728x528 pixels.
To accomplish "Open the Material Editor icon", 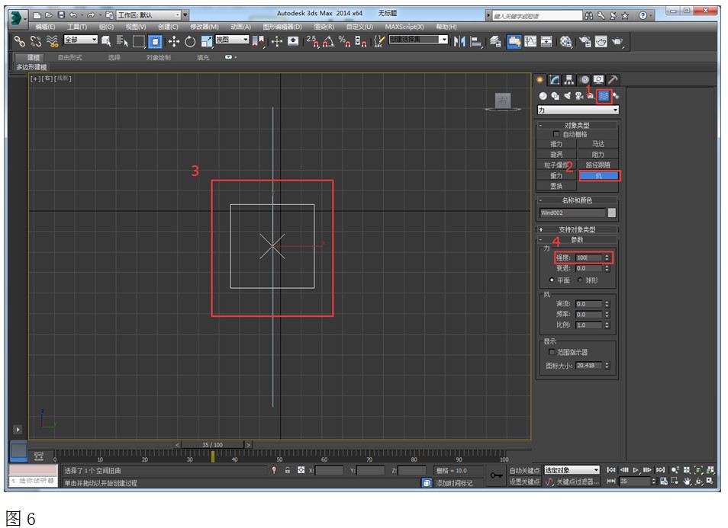I will pos(565,41).
